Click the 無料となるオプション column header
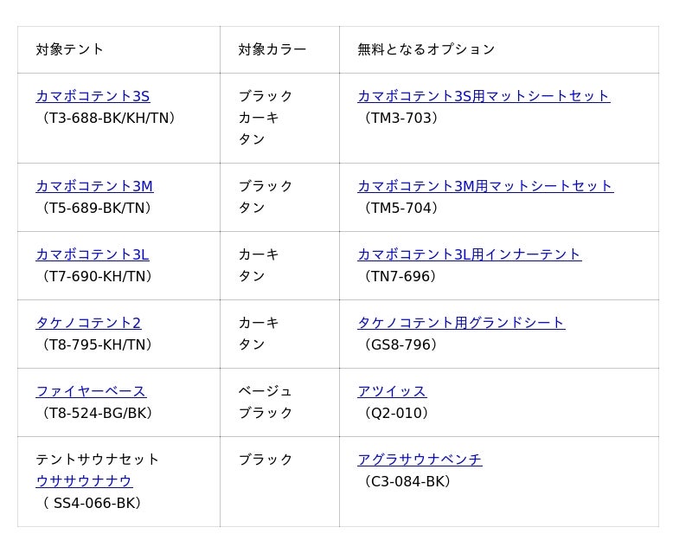The width and height of the screenshot is (692, 553). click(426, 49)
